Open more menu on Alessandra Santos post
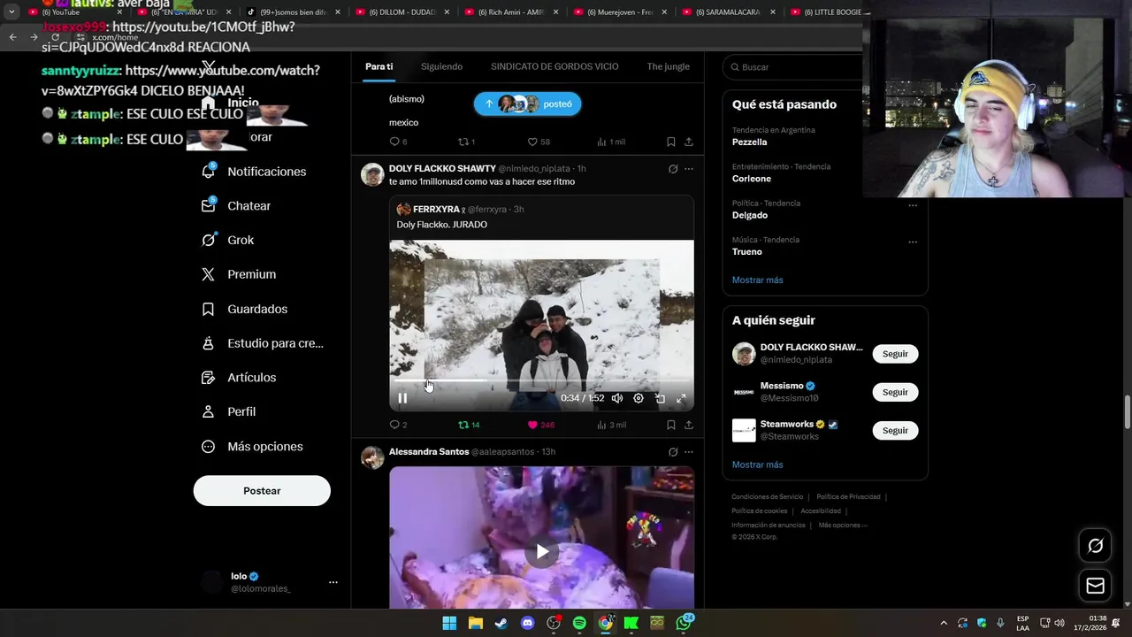Image resolution: width=1132 pixels, height=637 pixels. (689, 452)
